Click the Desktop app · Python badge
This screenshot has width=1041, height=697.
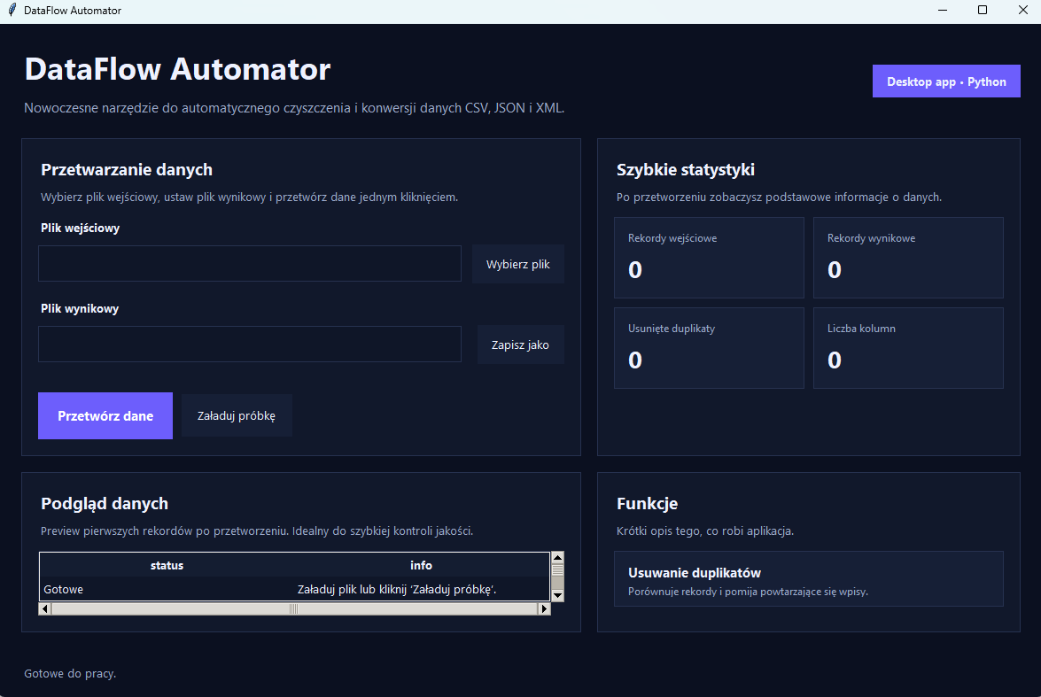tap(946, 81)
